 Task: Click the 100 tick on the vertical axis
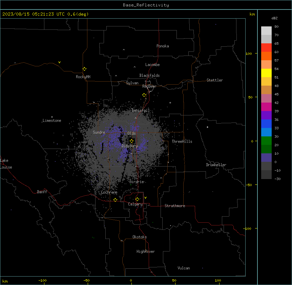(x=249, y=53)
